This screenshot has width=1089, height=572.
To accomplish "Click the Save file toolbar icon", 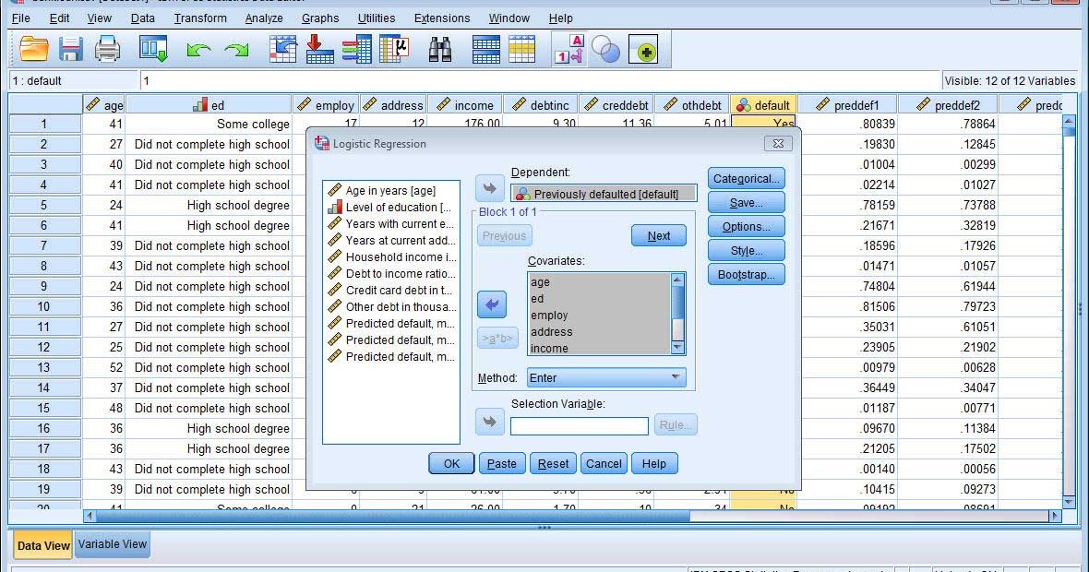I will click(71, 49).
